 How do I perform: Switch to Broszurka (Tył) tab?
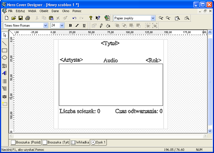tap(56, 142)
